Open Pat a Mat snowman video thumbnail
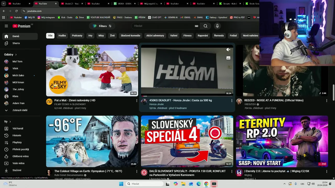This screenshot has width=335, height=188. pos(92,70)
